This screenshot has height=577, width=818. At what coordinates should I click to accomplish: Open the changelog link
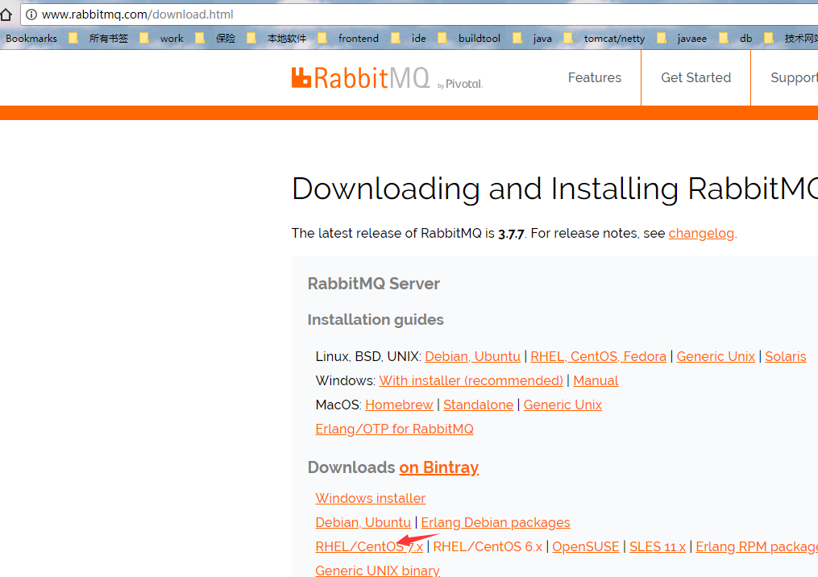pyautogui.click(x=701, y=233)
